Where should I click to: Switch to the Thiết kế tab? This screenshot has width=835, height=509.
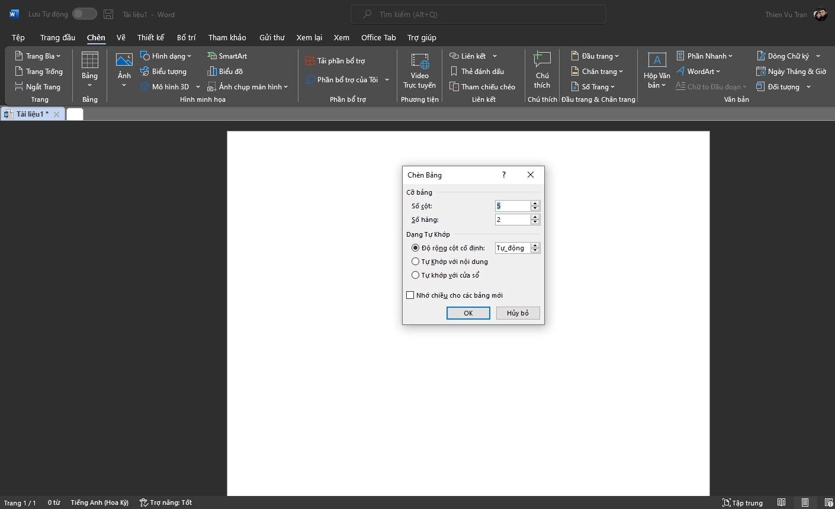150,37
